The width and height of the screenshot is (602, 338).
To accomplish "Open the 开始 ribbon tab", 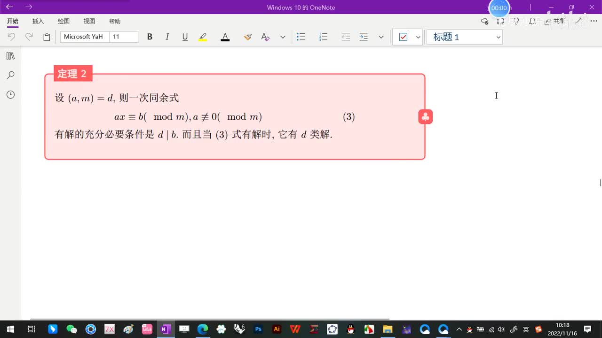I will tap(13, 21).
